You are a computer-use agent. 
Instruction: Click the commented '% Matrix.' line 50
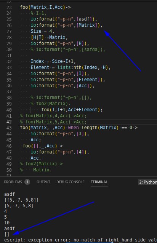coord(36,170)
